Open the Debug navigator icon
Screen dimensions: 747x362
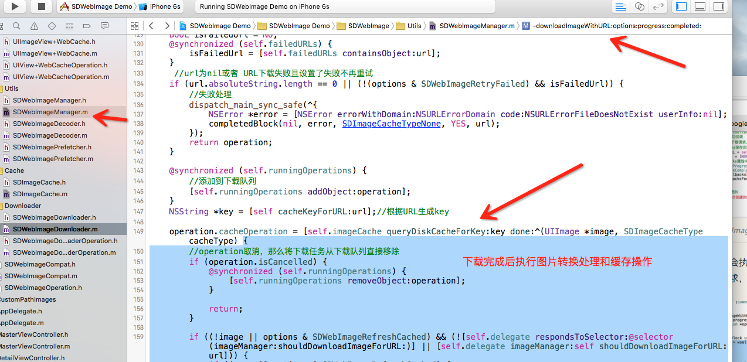pyautogui.click(x=69, y=26)
